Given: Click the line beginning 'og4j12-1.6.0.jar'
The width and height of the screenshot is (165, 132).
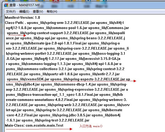Looking at the screenshot, I should 67,28.
